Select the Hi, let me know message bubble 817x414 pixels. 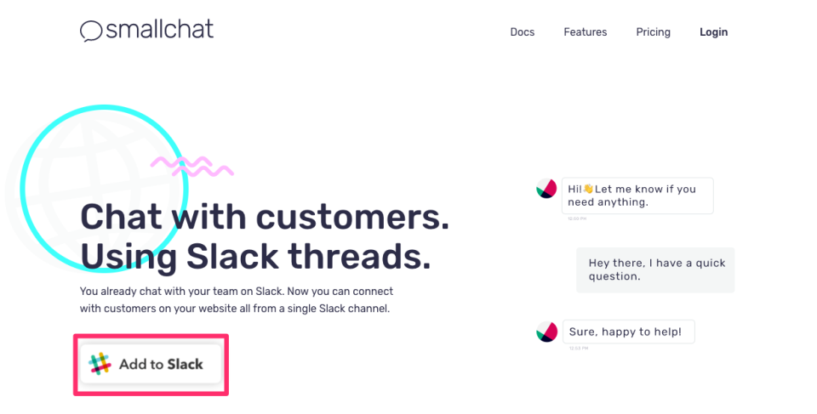tap(637, 196)
